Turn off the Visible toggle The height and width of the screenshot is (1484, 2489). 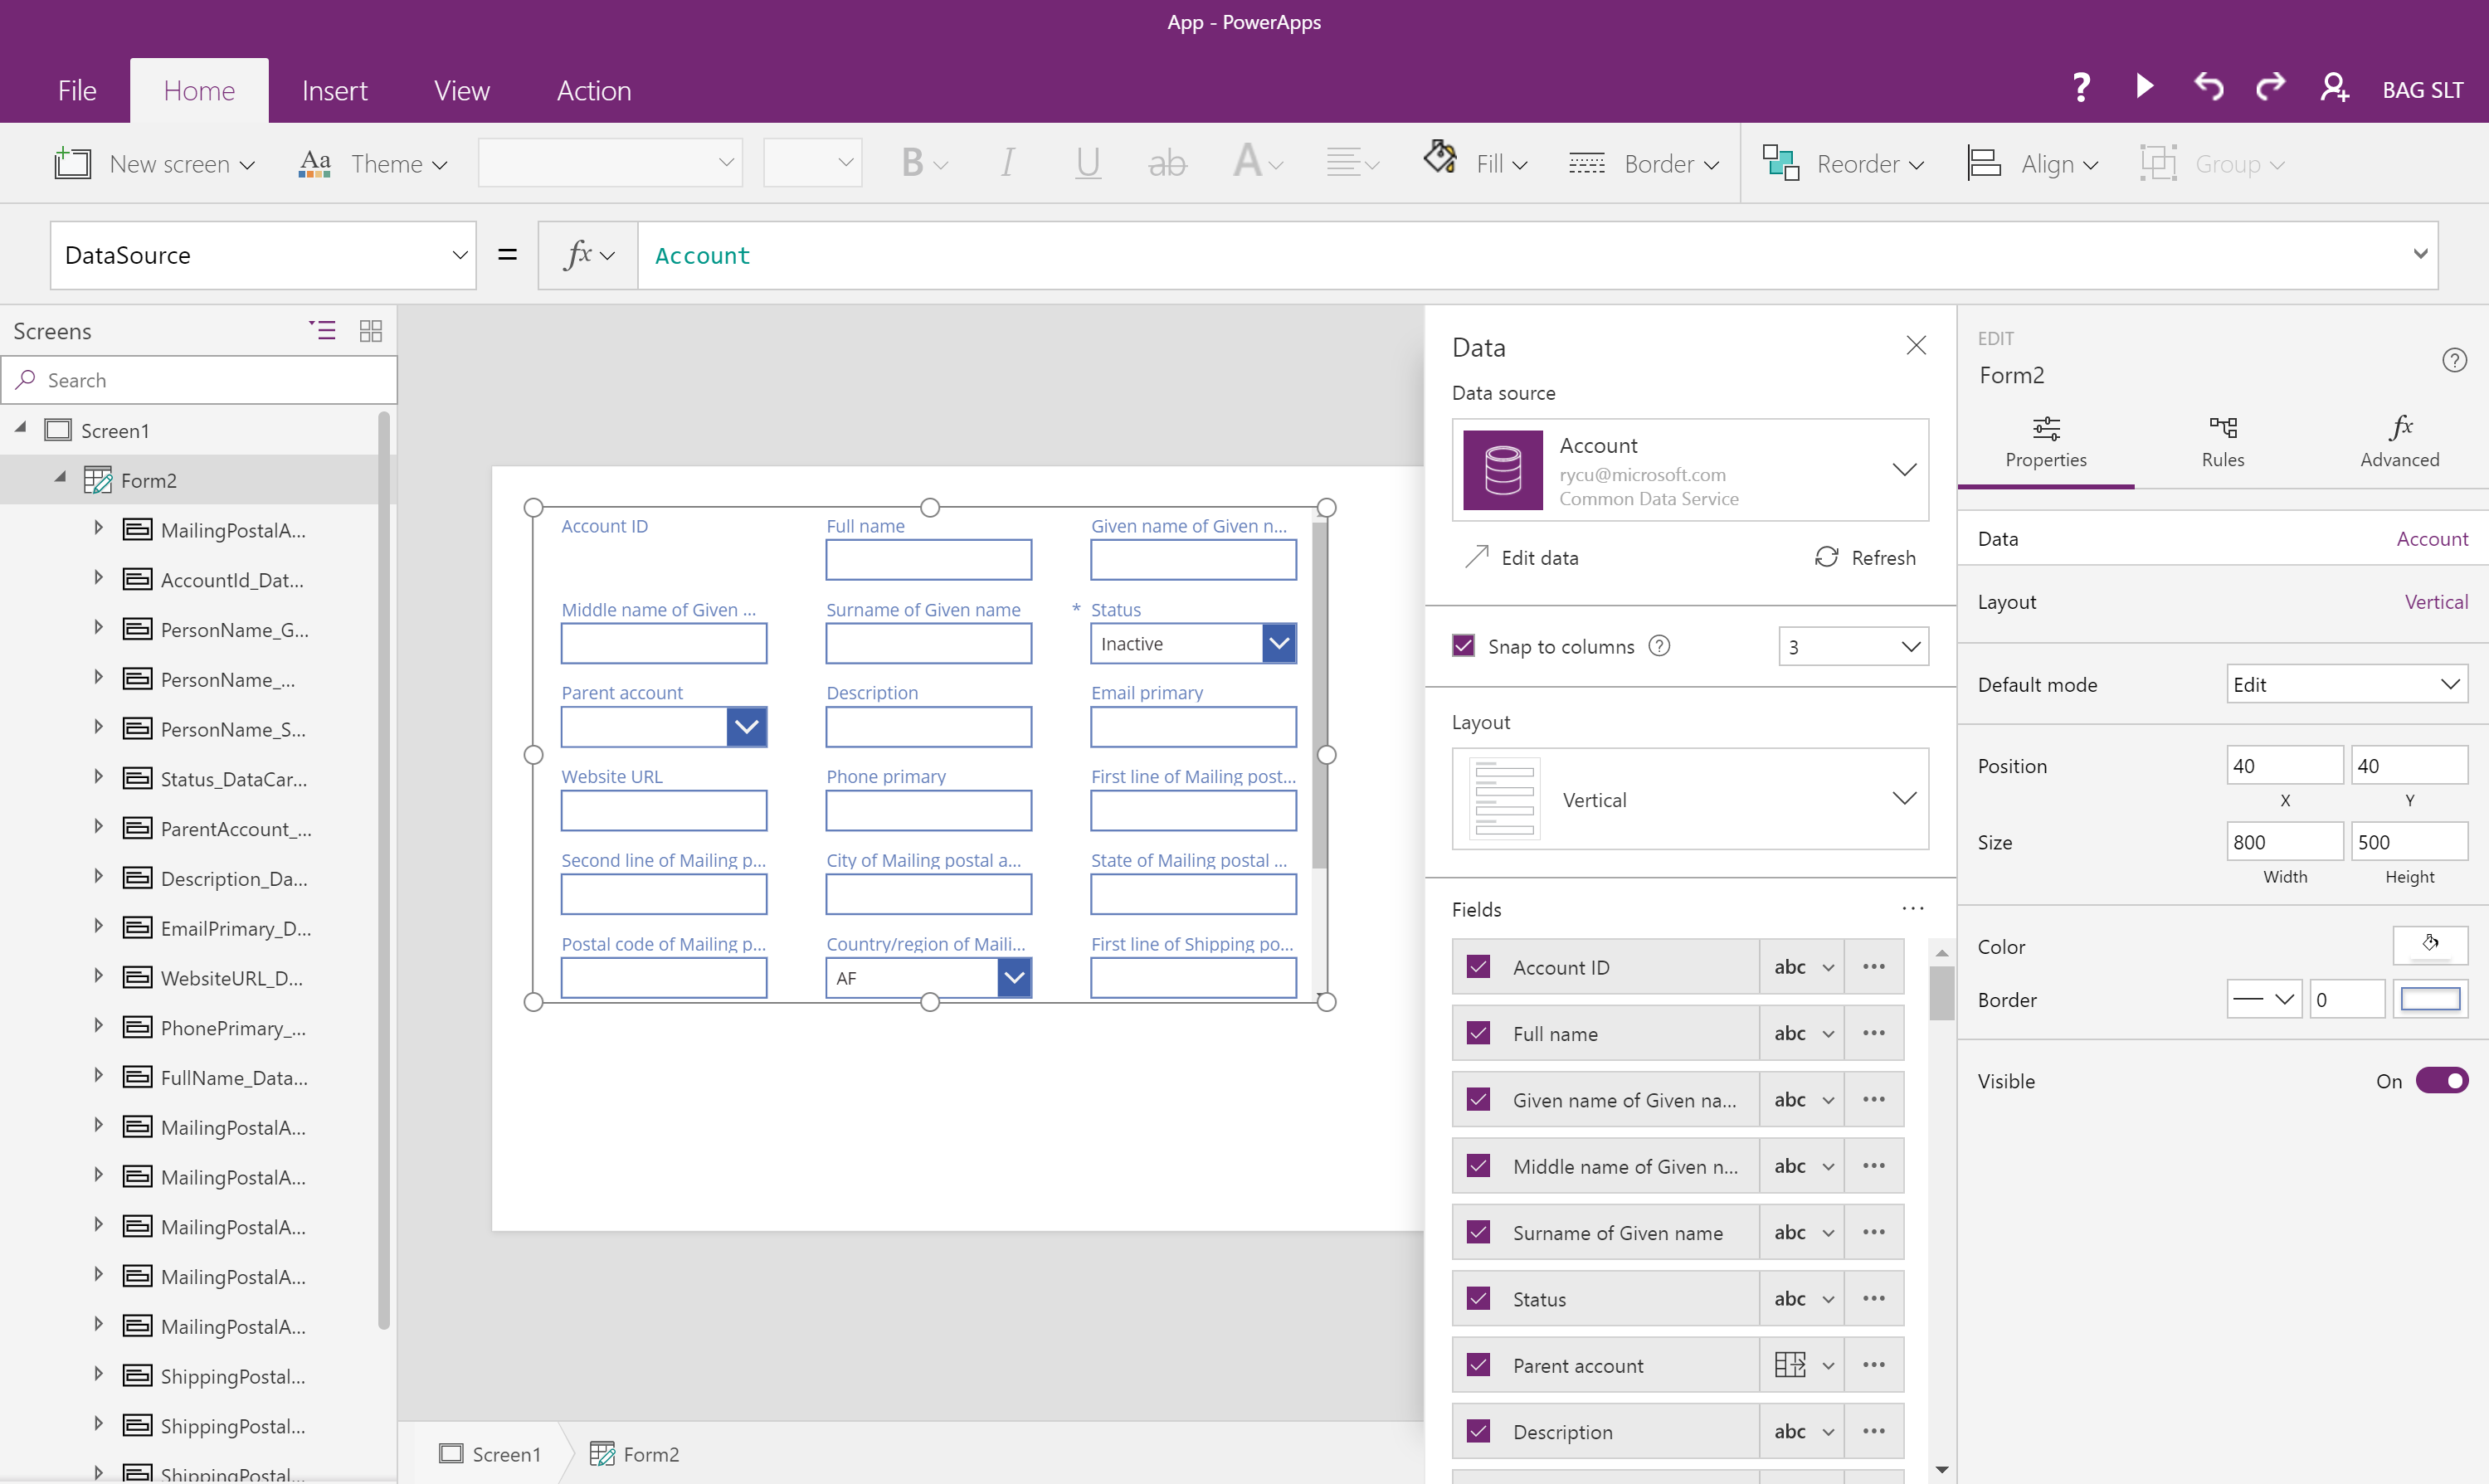tap(2441, 1081)
